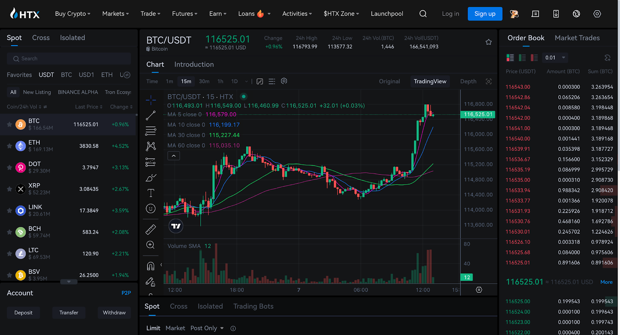Click the coin Search input field
The image size is (620, 335).
tap(69, 59)
